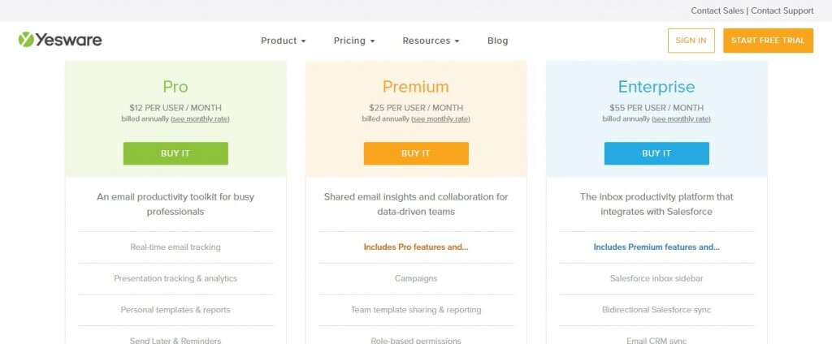Click the Sign In button
This screenshot has width=832, height=344.
691,41
